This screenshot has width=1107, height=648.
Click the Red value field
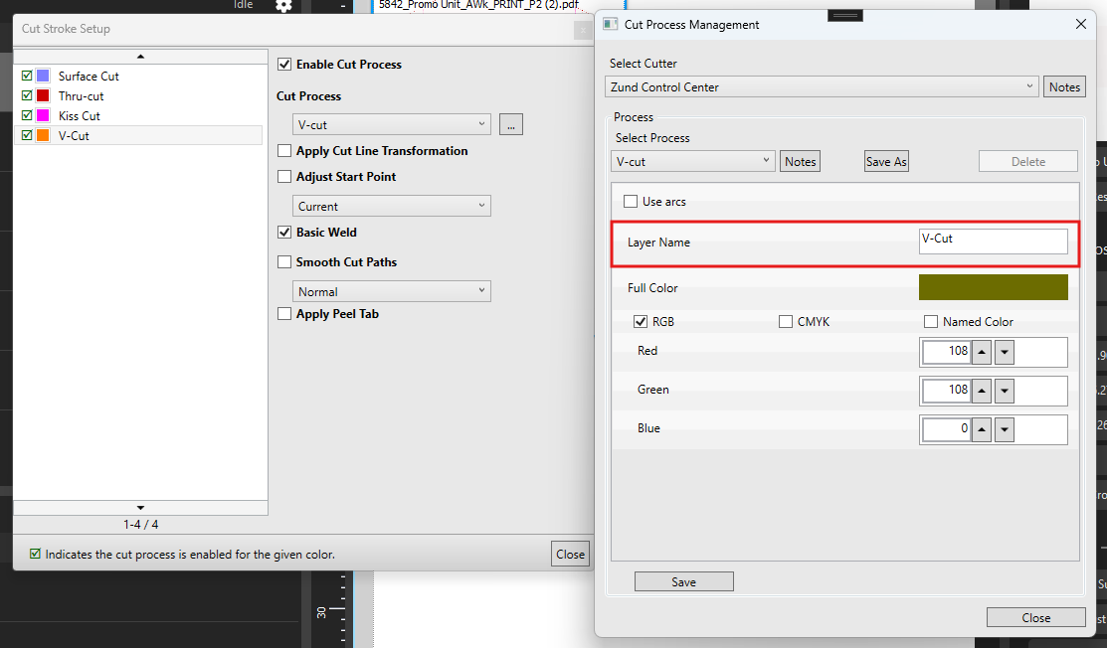tap(945, 351)
